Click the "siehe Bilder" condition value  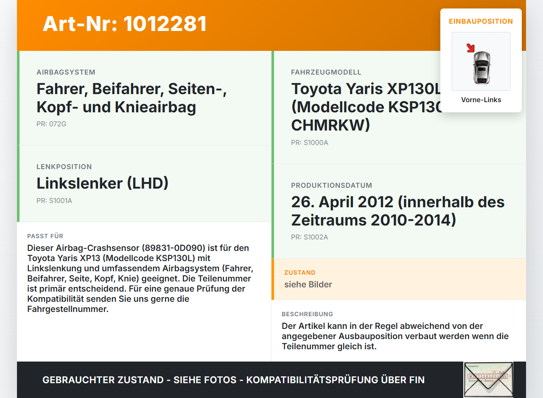308,284
